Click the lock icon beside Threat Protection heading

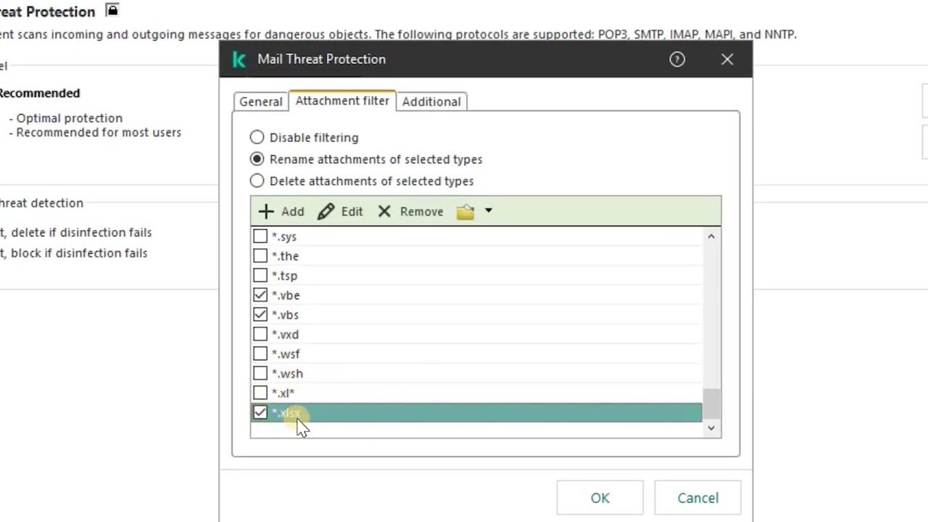point(112,10)
